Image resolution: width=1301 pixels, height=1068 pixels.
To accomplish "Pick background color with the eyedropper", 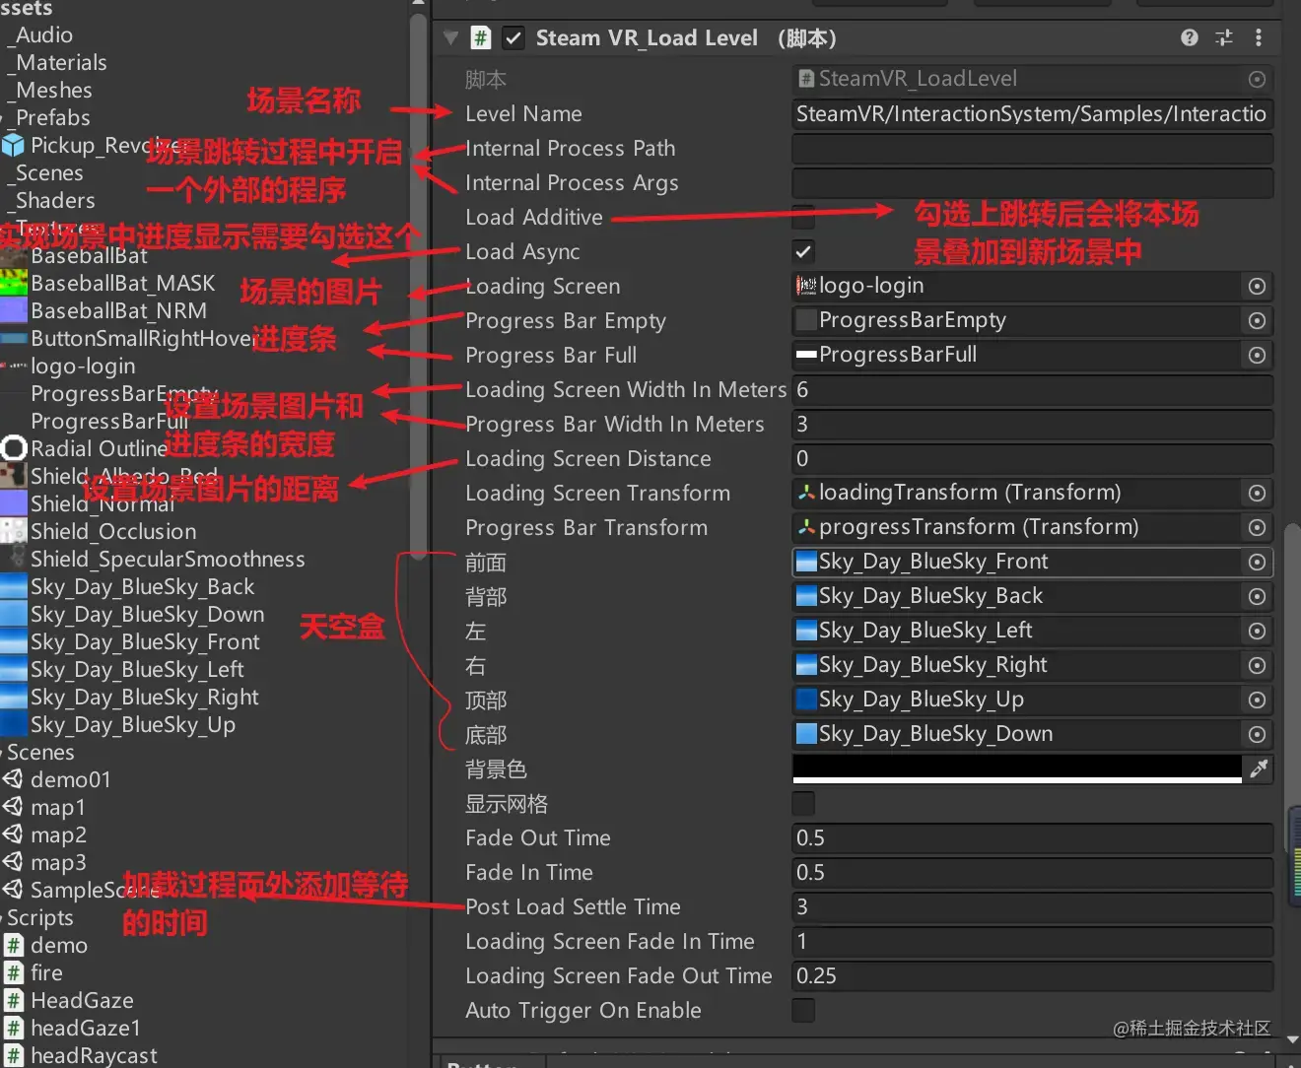I will (x=1259, y=768).
